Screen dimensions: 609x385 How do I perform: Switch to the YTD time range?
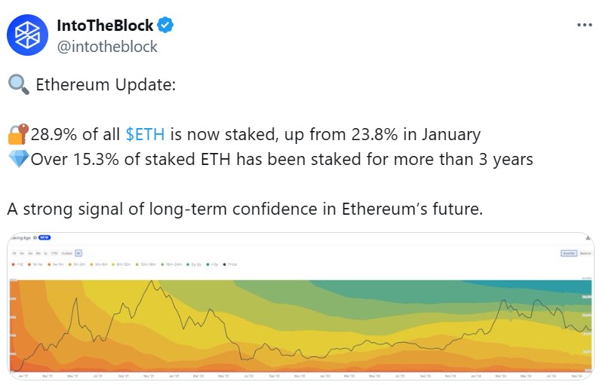coord(54,253)
